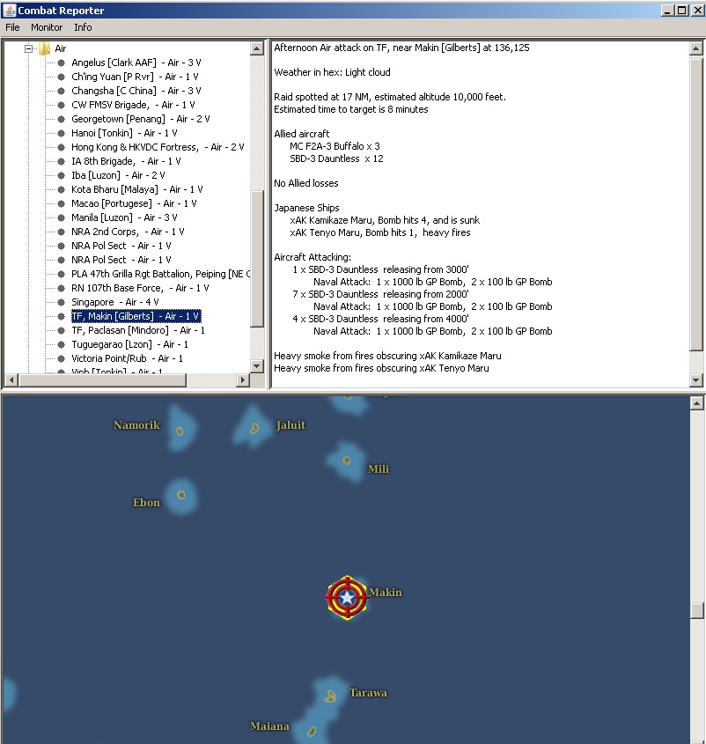Click the bullet icon beside Singapore
This screenshot has height=744, width=706.
[x=61, y=302]
